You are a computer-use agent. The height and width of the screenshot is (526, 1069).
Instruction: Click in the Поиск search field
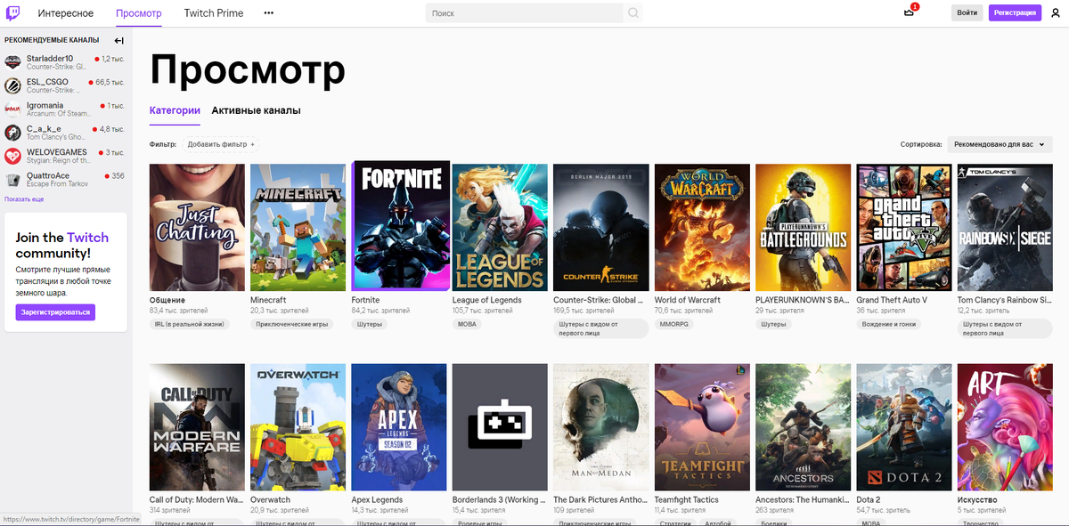tap(524, 13)
